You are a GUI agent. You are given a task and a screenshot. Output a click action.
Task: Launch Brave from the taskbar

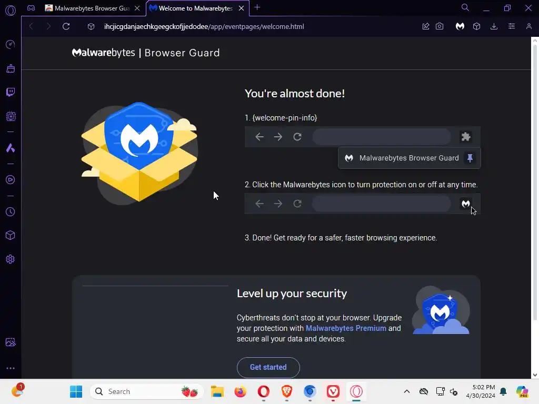(287, 391)
